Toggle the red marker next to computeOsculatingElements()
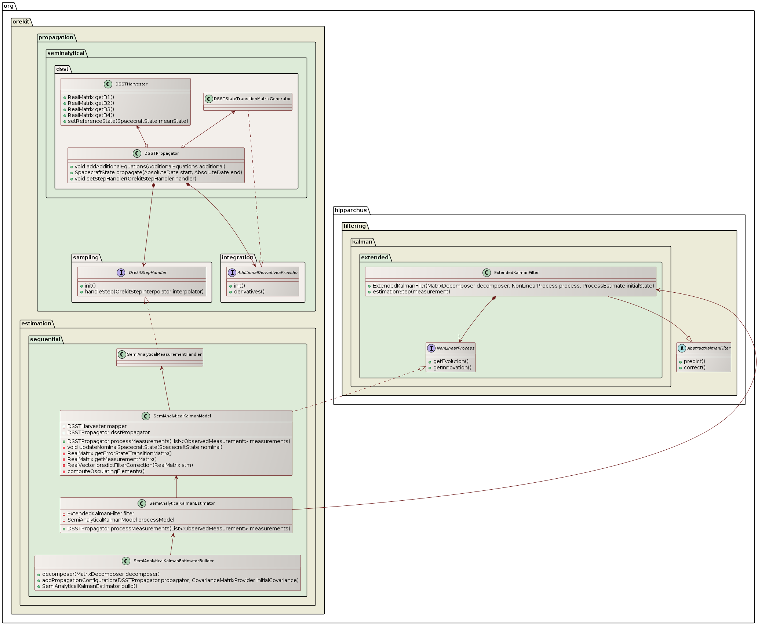 tap(65, 471)
